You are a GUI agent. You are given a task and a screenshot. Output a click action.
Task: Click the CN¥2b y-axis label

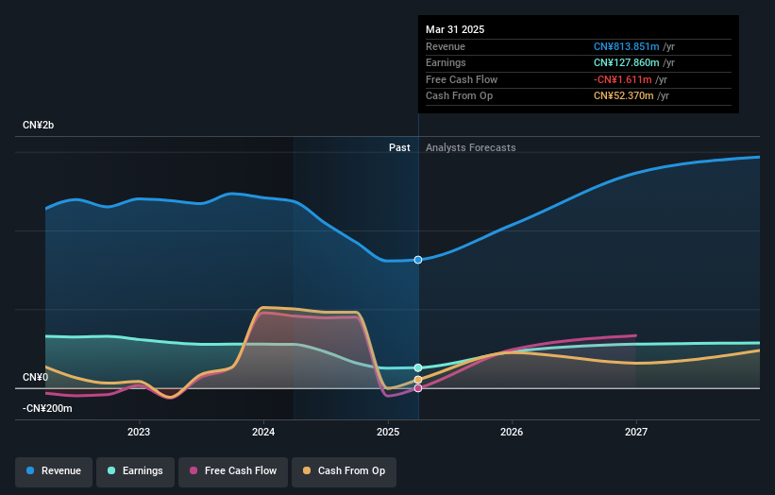coord(38,125)
